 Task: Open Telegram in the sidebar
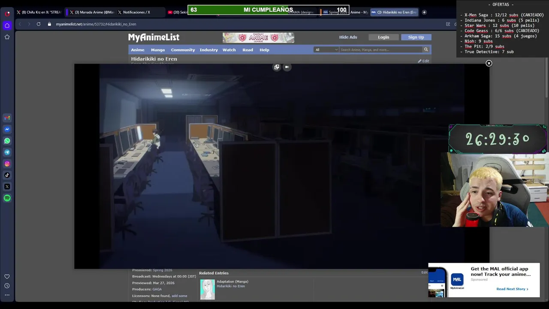point(7,152)
